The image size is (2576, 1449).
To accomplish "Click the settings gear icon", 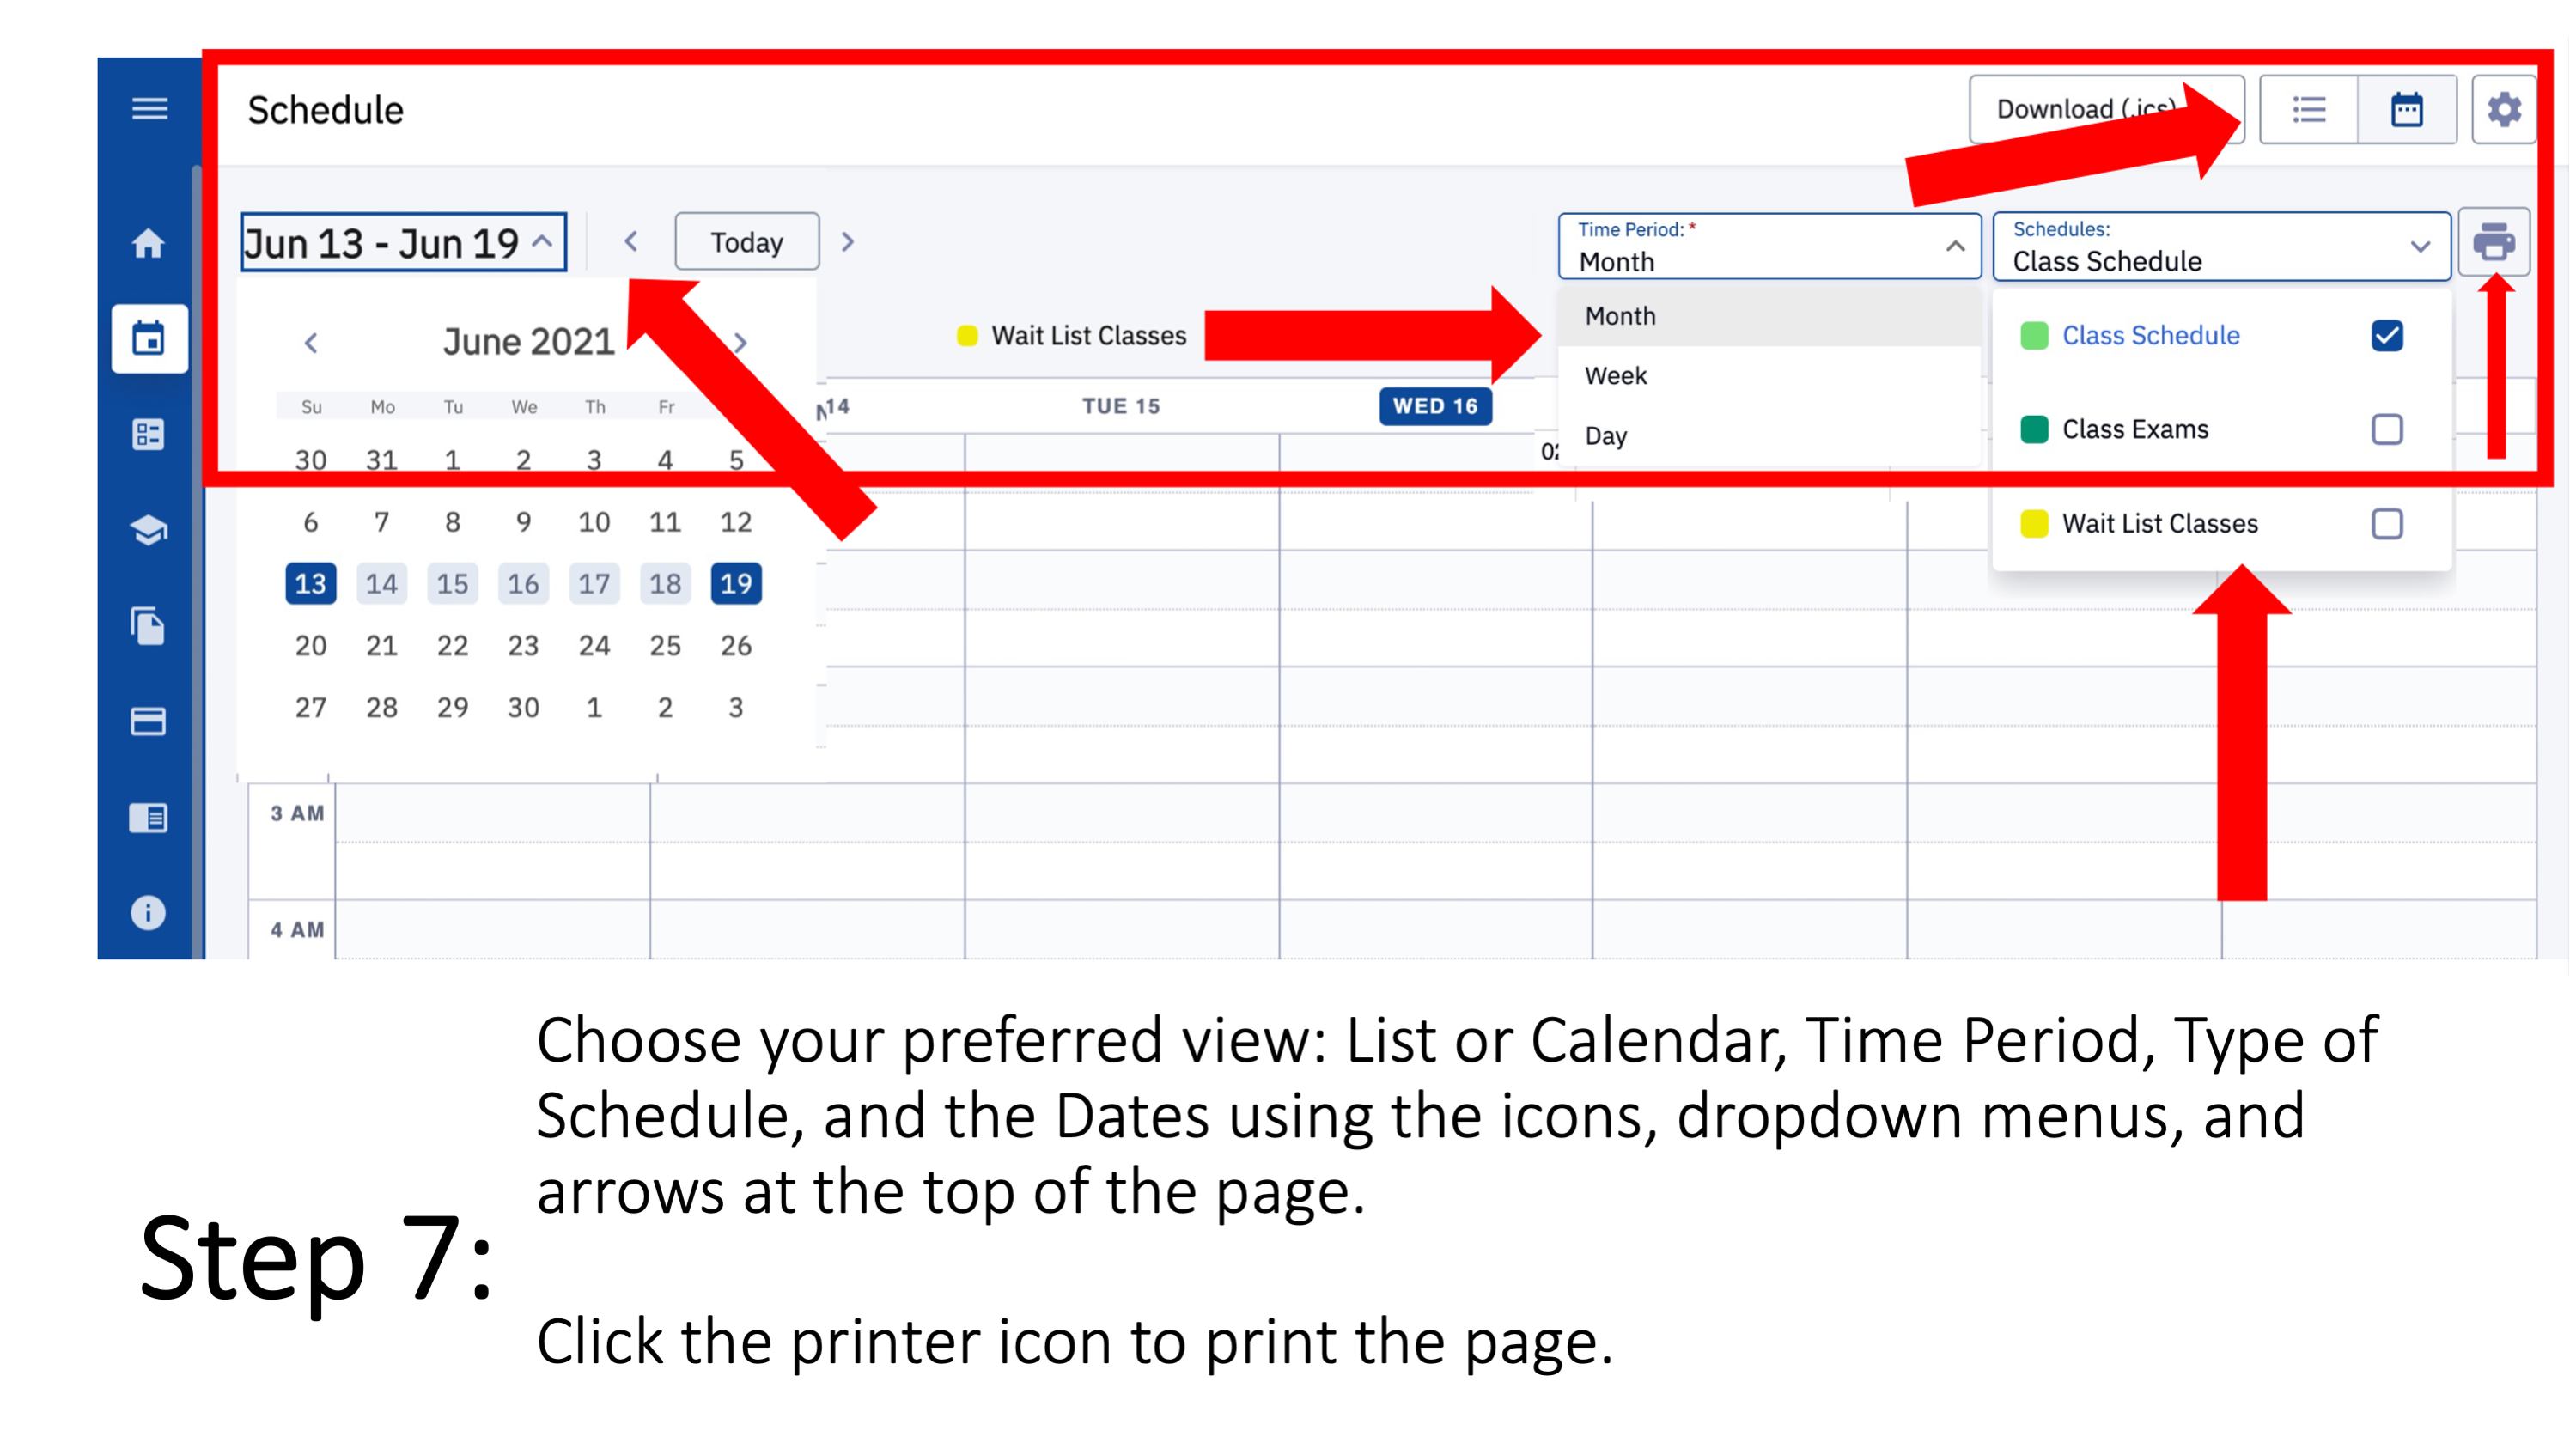I will (x=2511, y=110).
